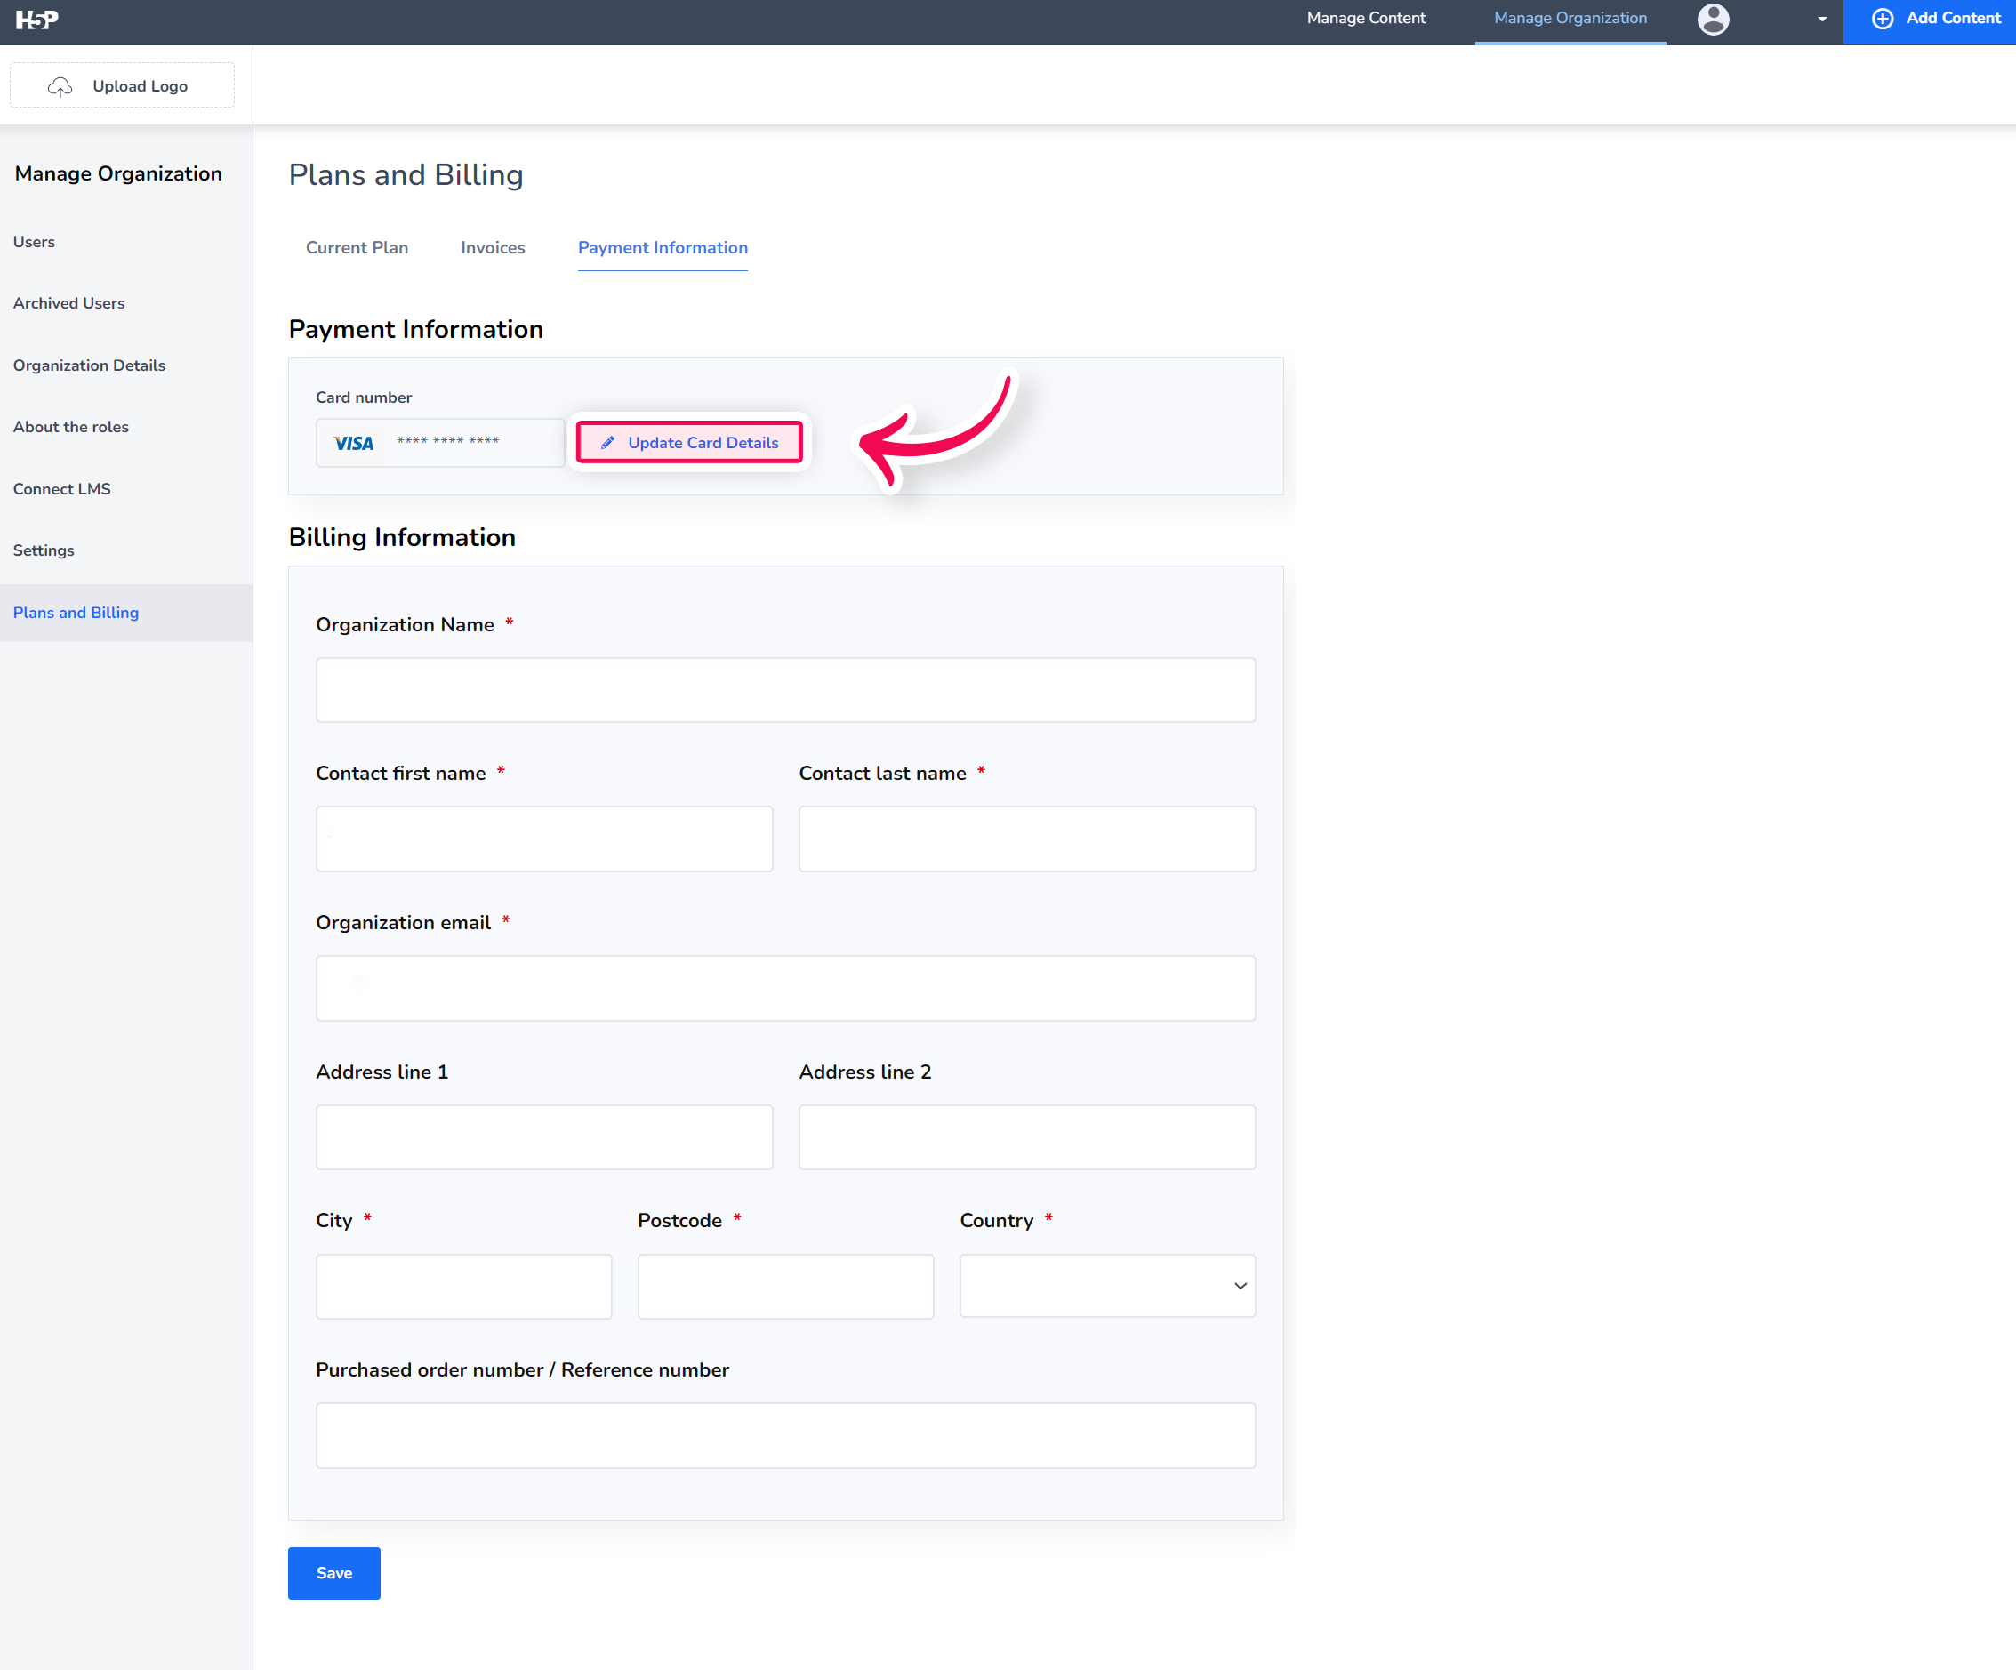
Task: Select Manage Content in the top bar
Action: click(1366, 17)
